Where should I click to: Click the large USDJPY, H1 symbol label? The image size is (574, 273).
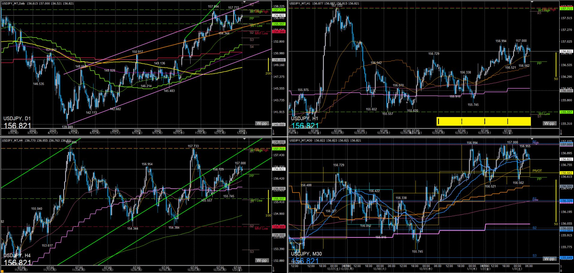(x=304, y=119)
